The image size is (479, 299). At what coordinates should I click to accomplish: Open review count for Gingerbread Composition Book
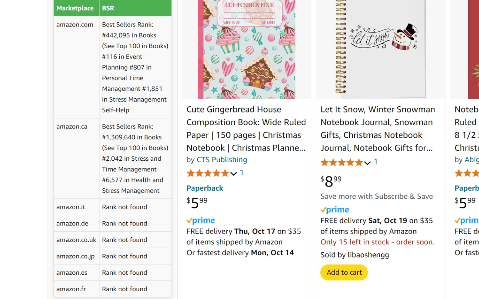click(242, 173)
